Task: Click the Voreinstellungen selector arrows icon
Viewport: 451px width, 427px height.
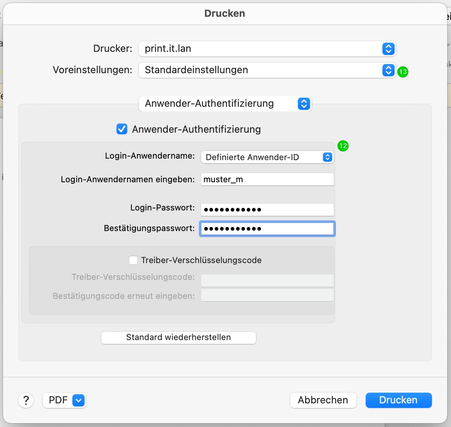Action: tap(388, 70)
